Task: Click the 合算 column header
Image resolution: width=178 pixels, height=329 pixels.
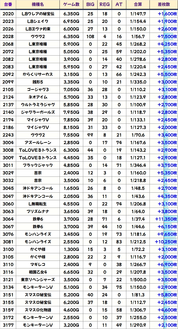Action: pyautogui.click(x=138, y=5)
